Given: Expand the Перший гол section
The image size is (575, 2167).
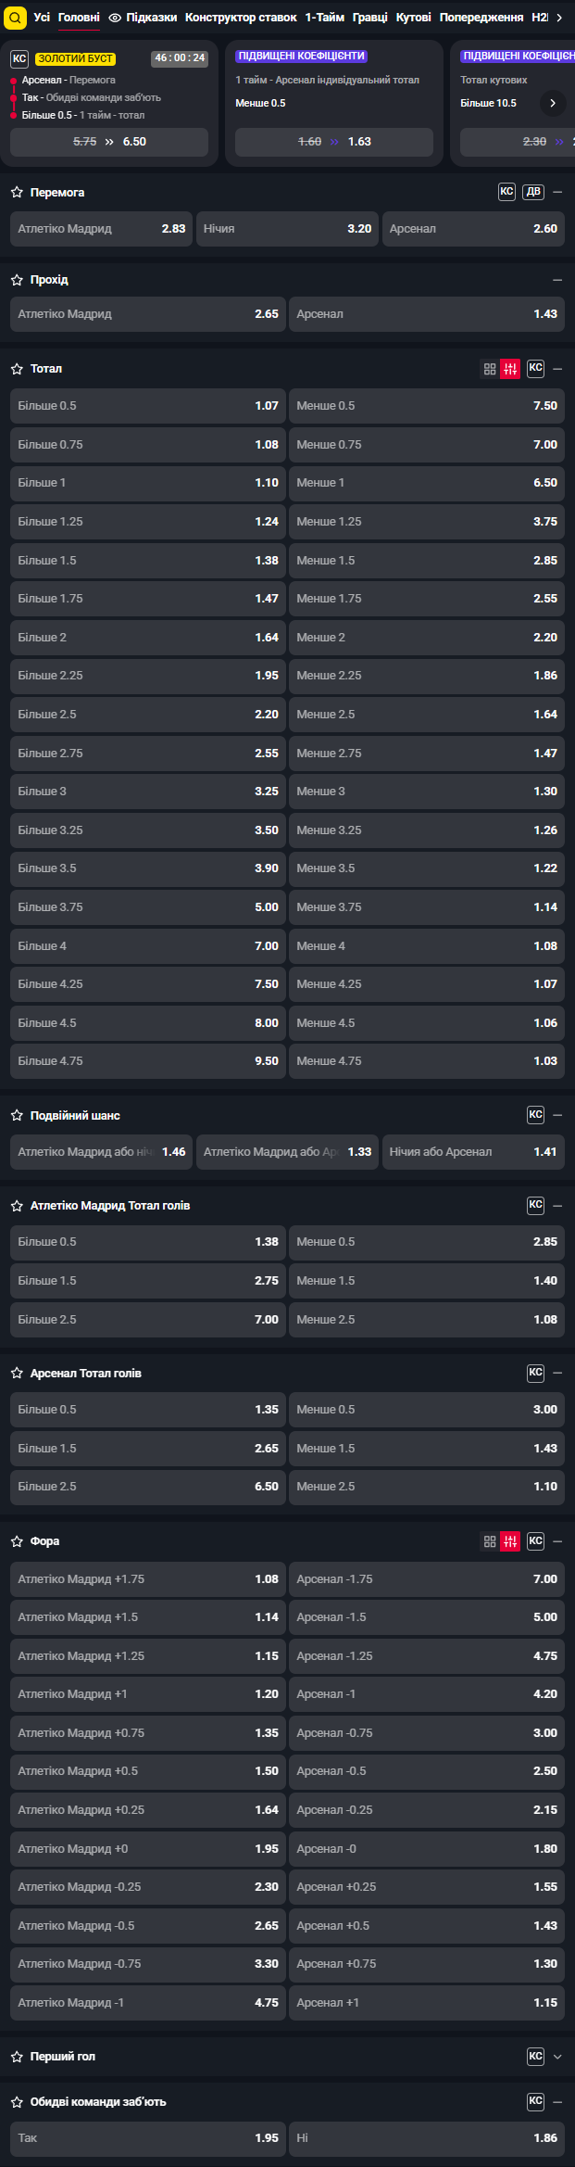Looking at the screenshot, I should (x=557, y=2057).
